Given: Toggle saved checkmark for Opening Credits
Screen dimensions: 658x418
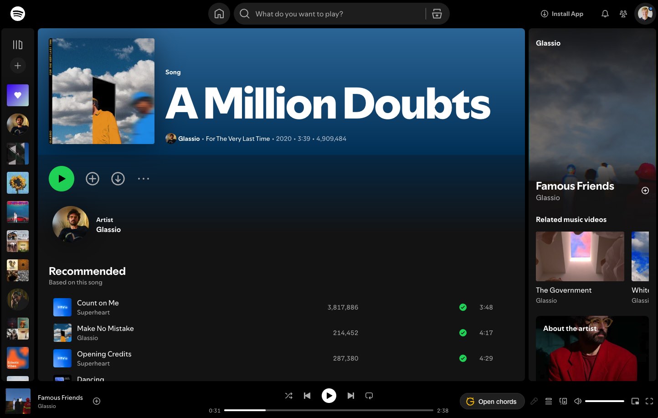Looking at the screenshot, I should [x=463, y=358].
